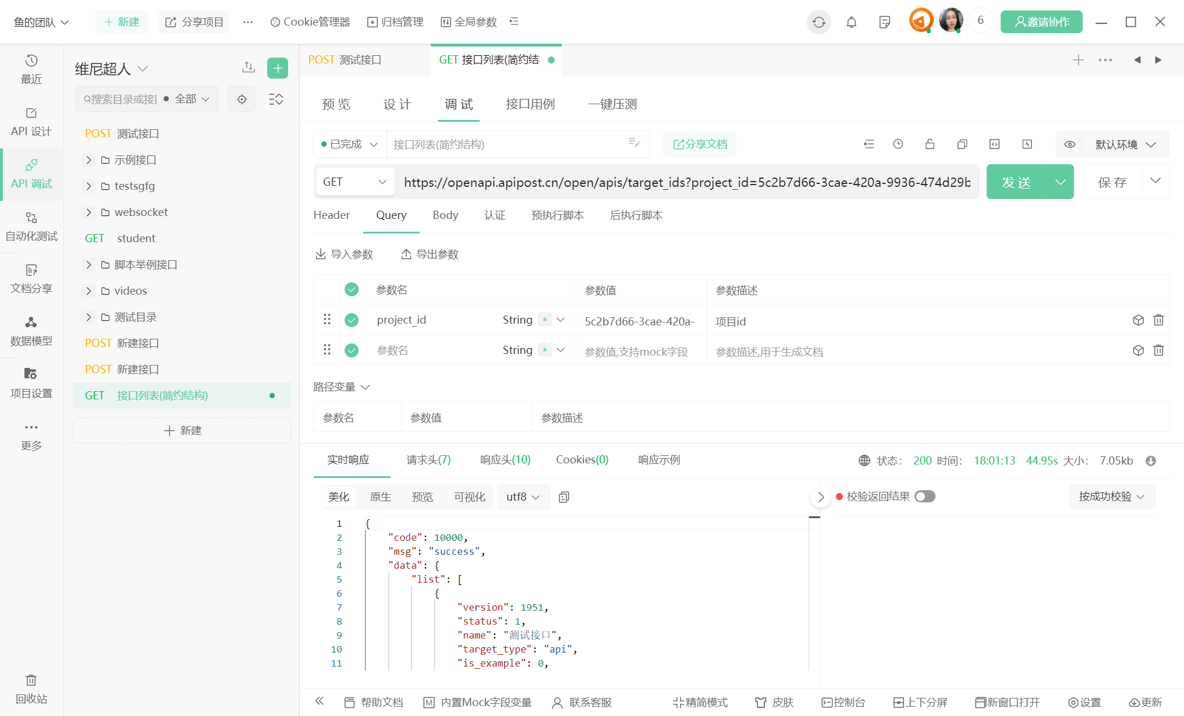This screenshot has height=716, width=1184.
Task: Delete the project_id parameter row
Action: tap(1158, 320)
